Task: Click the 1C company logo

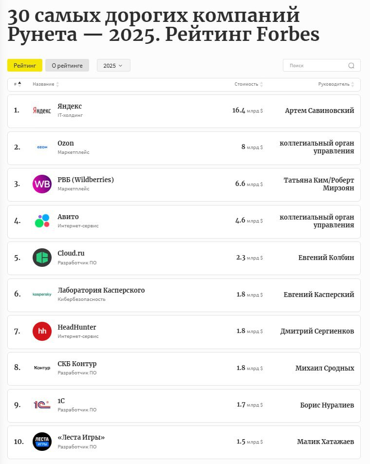Action: (x=42, y=405)
